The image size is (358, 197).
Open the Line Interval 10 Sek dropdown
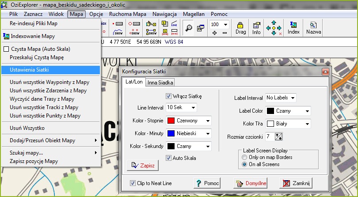tap(193, 107)
